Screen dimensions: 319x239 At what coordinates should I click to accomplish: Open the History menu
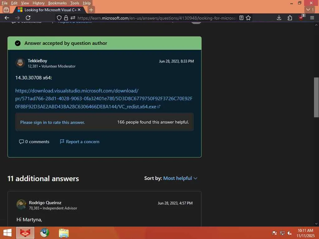pos(38,3)
